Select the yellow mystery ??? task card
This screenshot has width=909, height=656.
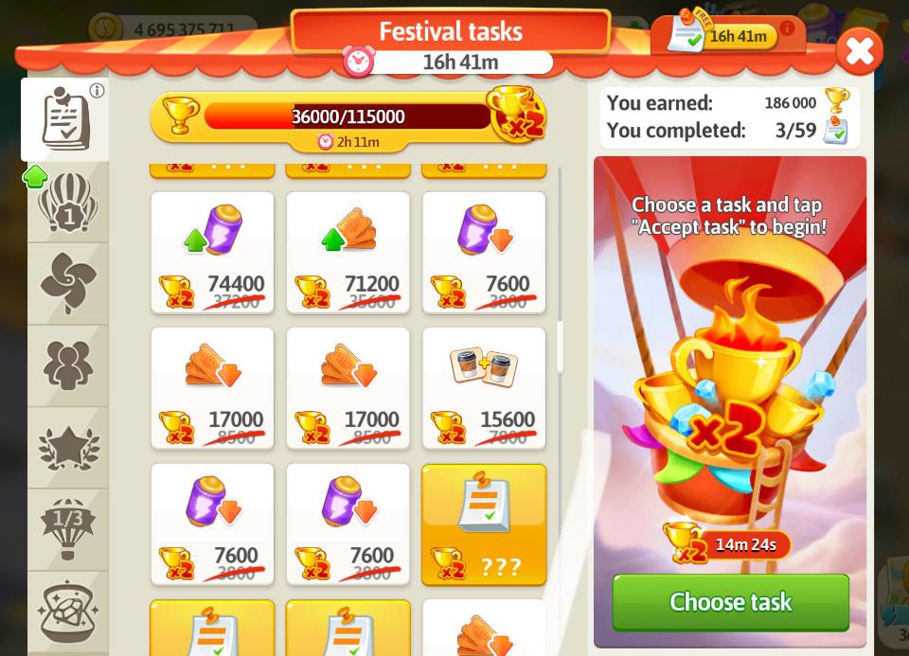(484, 524)
